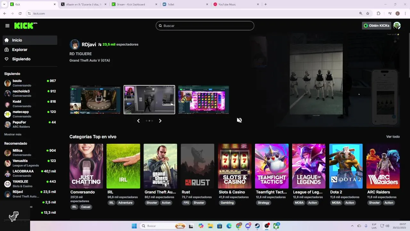
Task: Open a new browser tab
Action: 266,4
